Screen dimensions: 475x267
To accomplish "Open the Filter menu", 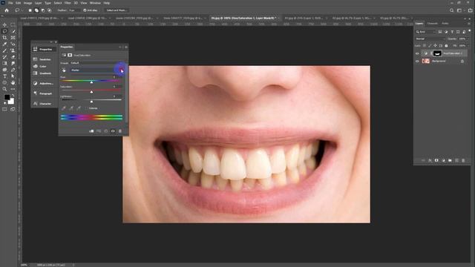I will point(68,3).
